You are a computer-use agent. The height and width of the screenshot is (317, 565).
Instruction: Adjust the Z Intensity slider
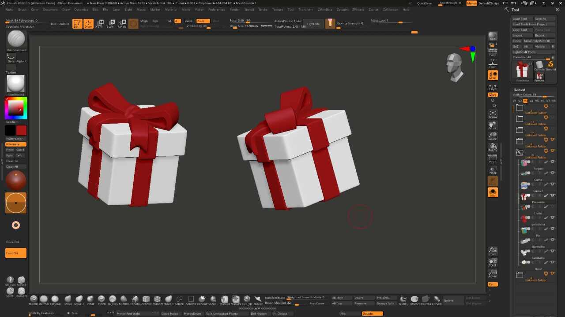tap(207, 26)
